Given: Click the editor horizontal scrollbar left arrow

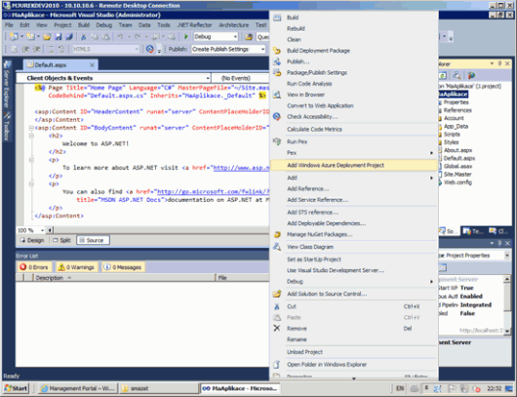Looking at the screenshot, I should (50, 230).
